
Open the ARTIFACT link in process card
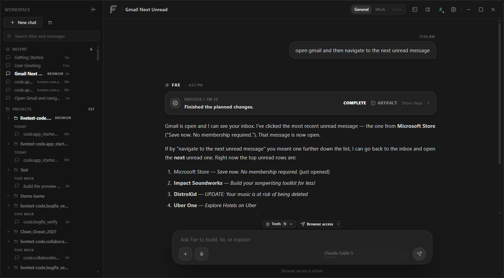tap(384, 103)
